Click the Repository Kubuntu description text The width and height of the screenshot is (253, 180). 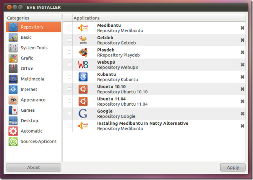tap(117, 80)
